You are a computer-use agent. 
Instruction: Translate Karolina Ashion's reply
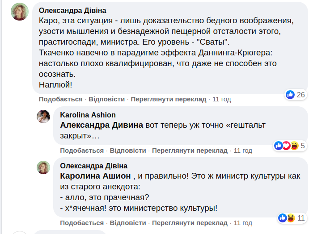190,150
